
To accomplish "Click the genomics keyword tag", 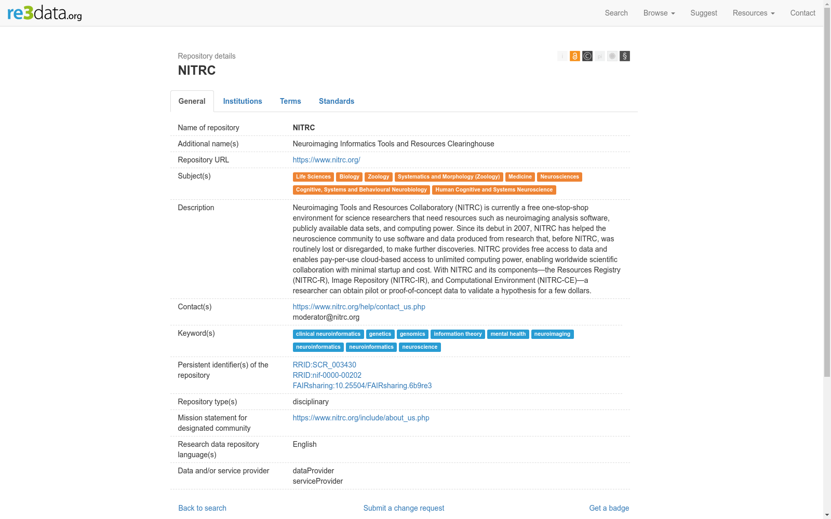I will 412,334.
